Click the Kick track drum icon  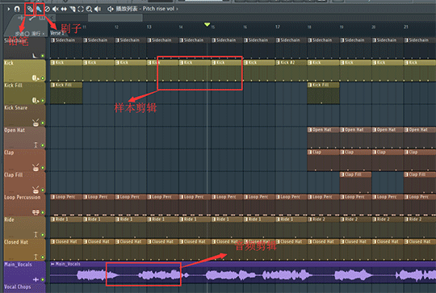click(x=35, y=77)
